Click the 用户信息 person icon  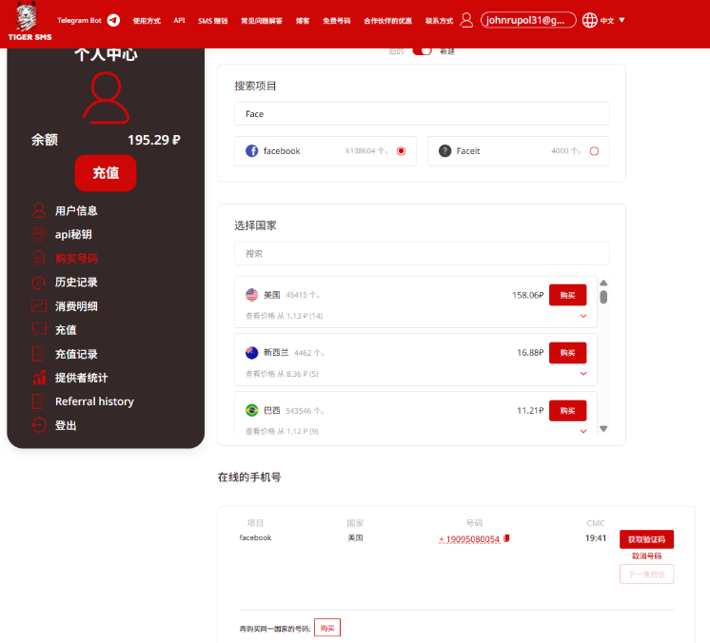39,210
